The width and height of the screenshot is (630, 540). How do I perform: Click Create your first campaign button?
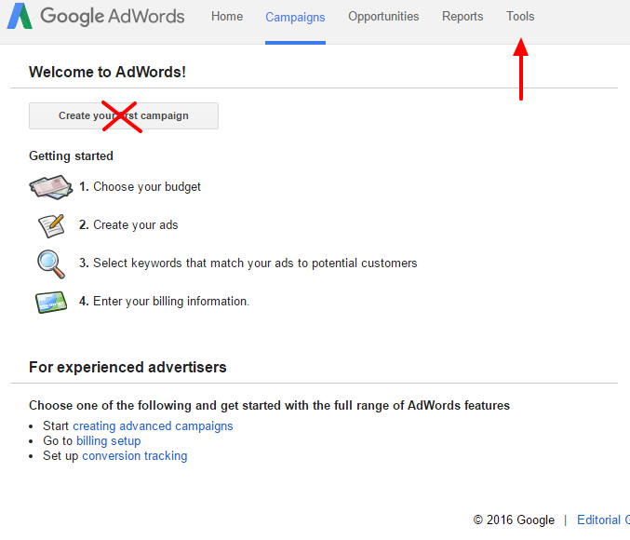point(124,115)
